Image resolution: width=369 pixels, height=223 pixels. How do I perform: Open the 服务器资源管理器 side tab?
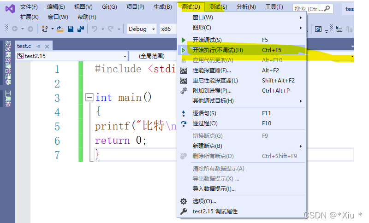tap(8, 63)
